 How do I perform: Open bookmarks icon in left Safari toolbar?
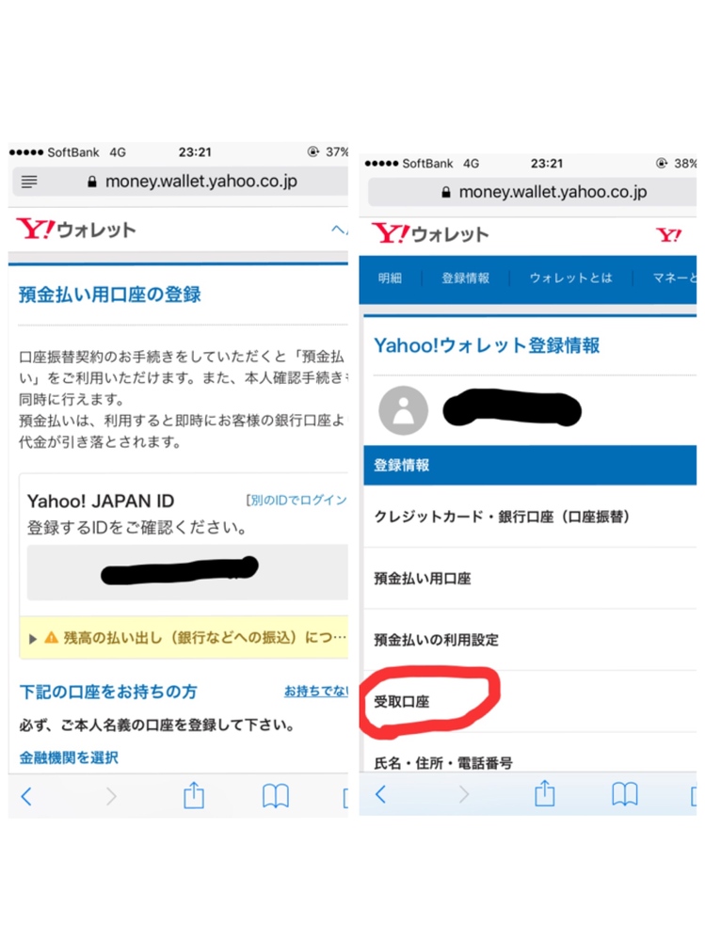click(276, 796)
